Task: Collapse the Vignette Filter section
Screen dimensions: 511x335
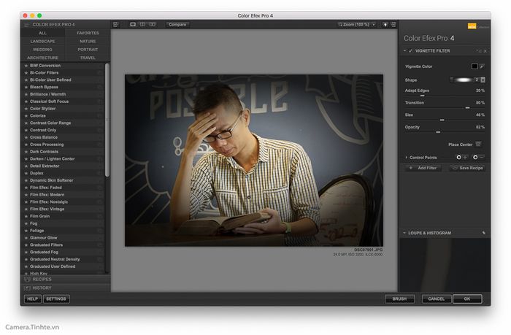Action: pyautogui.click(x=404, y=51)
